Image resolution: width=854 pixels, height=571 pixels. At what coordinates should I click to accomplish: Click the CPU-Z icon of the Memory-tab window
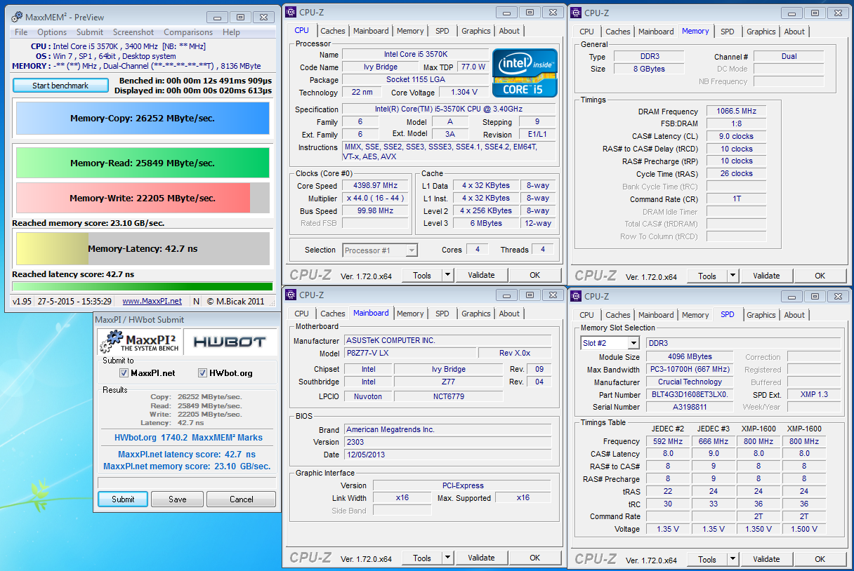pos(576,12)
